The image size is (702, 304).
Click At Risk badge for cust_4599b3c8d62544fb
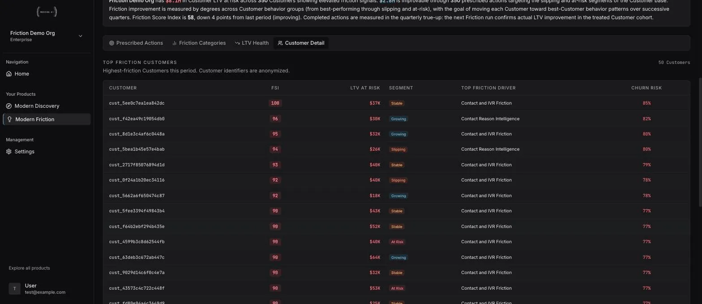pos(397,242)
